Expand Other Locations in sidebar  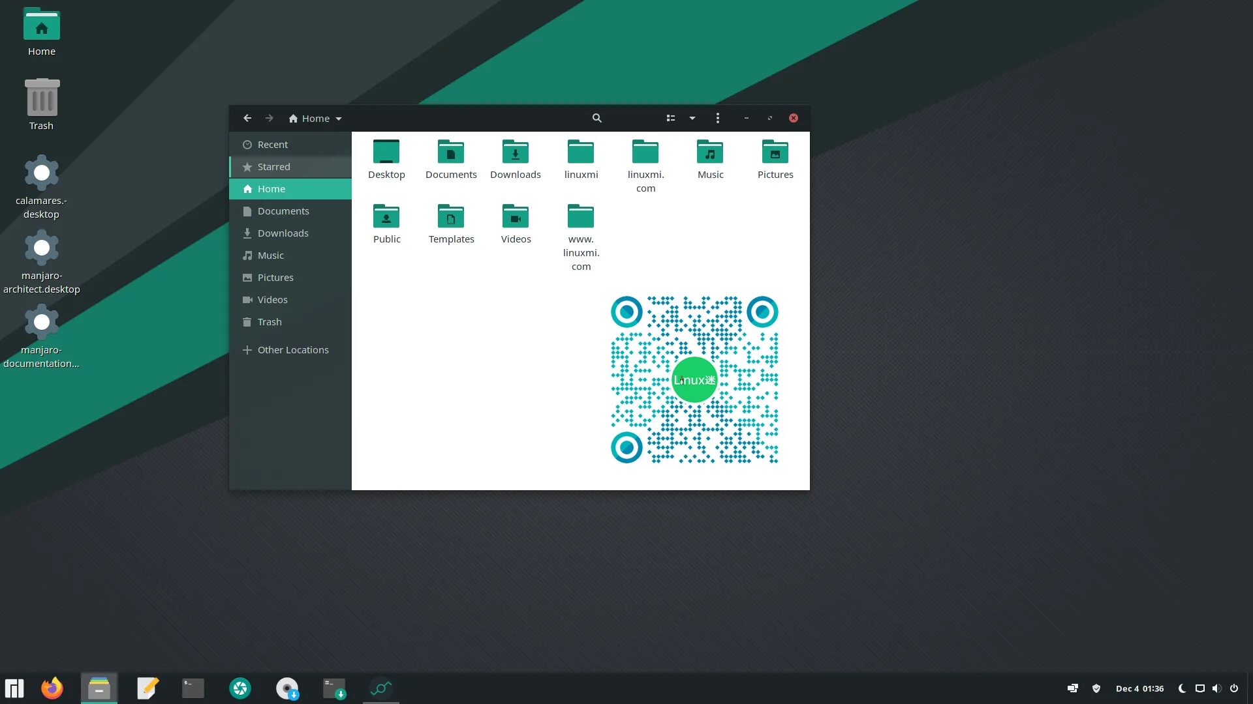(x=292, y=350)
